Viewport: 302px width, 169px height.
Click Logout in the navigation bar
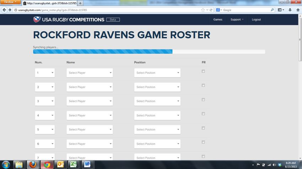click(x=256, y=19)
